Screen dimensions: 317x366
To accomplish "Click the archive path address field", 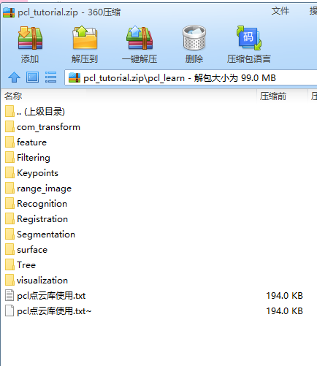I will (x=191, y=77).
